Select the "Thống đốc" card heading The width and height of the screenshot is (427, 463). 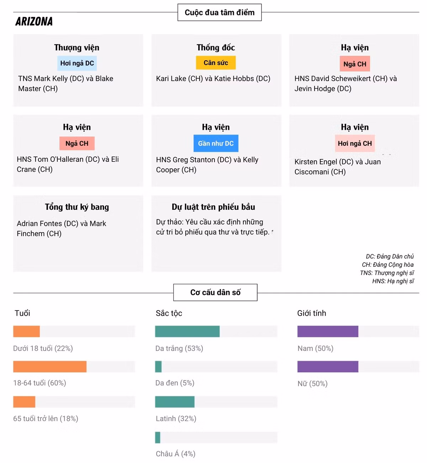(216, 48)
